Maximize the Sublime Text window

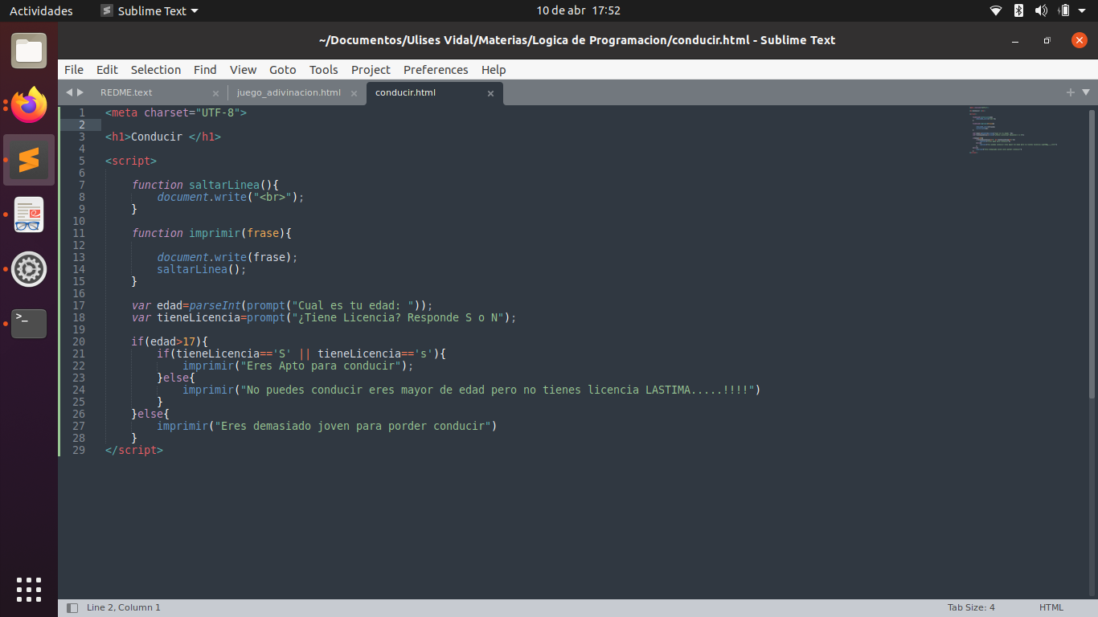coord(1047,40)
